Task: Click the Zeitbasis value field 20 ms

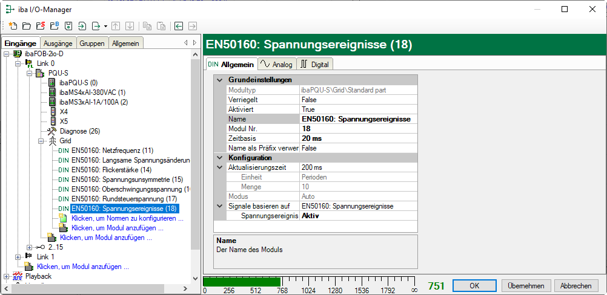Action: (x=359, y=138)
